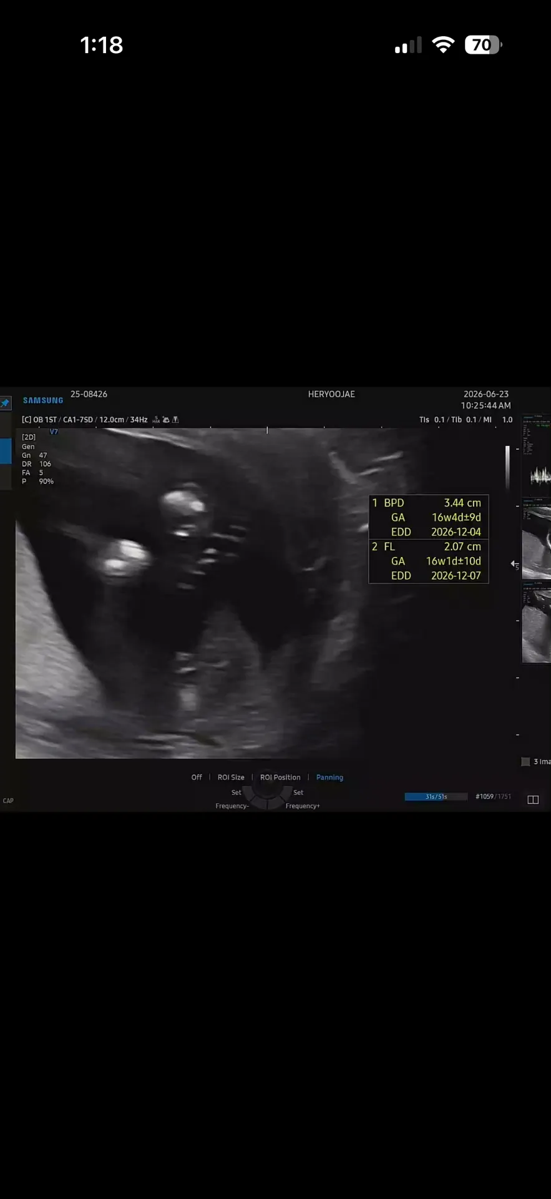Open the top Doppler waveform thumbnail
The width and height of the screenshot is (551, 1199).
pos(537,455)
